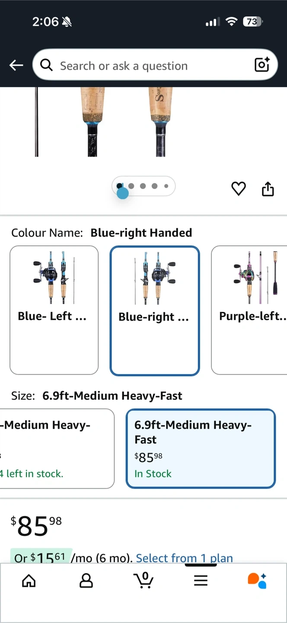Select 6.9ft-Medium Heavy-Fast size option

pyautogui.click(x=201, y=448)
